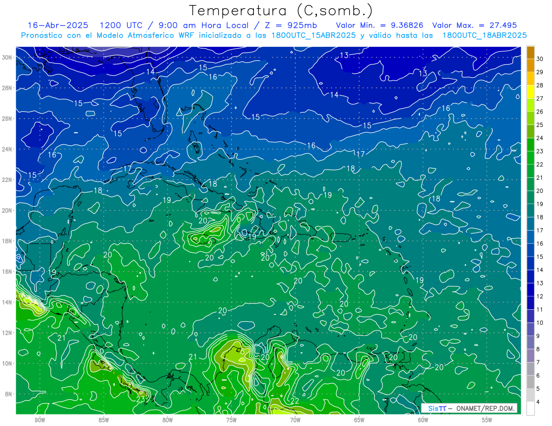Click the 80W longitude axis label
This screenshot has height=426, width=552.
[x=167, y=420]
